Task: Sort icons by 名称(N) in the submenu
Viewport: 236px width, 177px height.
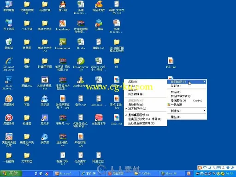Action: [x=145, y=82]
